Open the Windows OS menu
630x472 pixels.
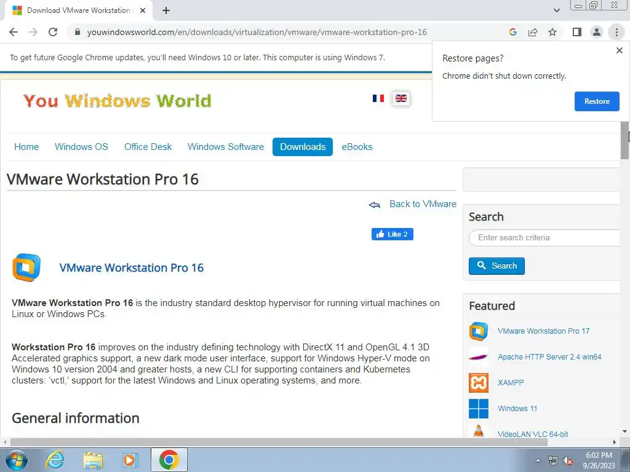tap(82, 147)
